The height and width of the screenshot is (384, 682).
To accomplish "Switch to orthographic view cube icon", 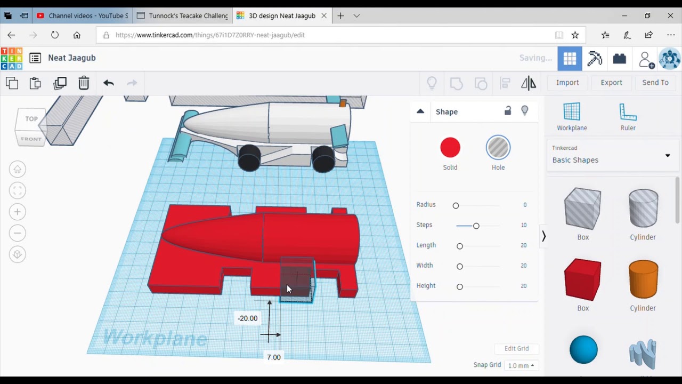I will pyautogui.click(x=17, y=254).
